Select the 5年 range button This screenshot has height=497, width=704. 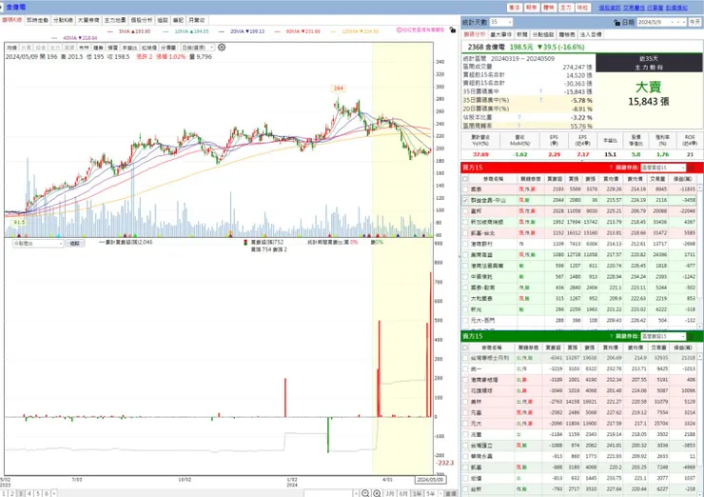click(431, 493)
